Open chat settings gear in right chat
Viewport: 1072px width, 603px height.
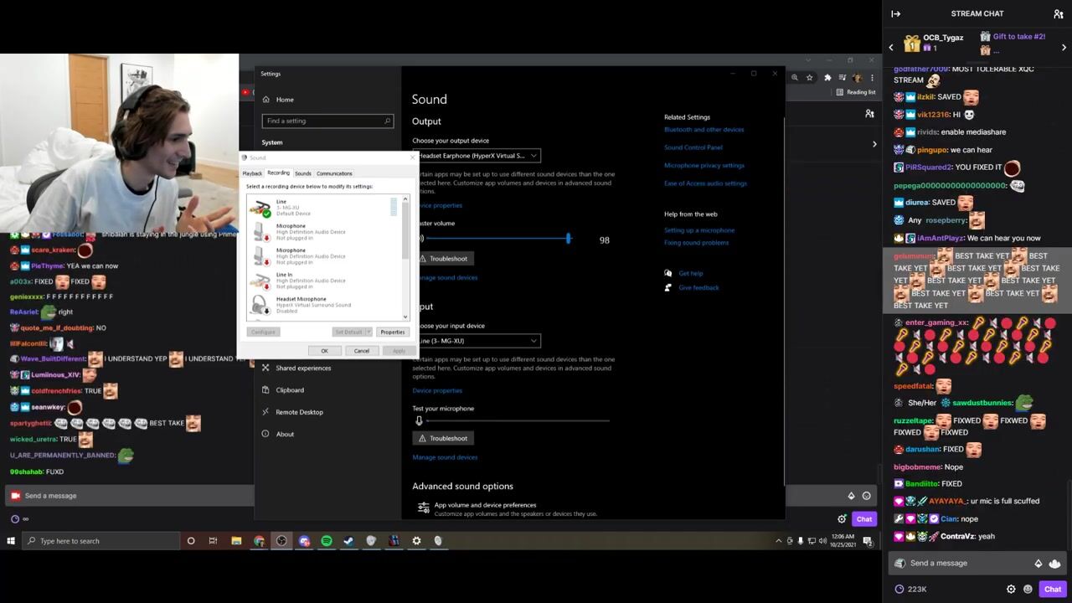click(x=1011, y=589)
